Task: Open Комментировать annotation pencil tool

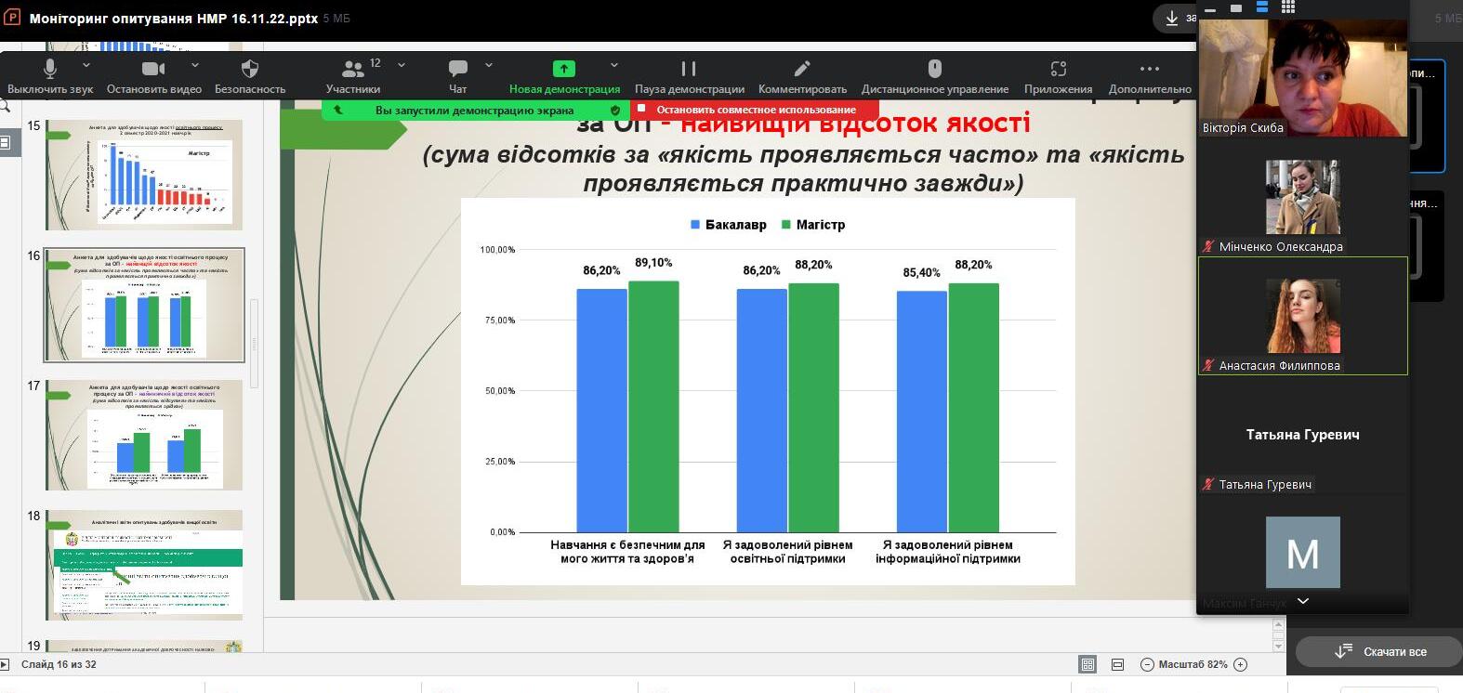Action: coord(802,76)
